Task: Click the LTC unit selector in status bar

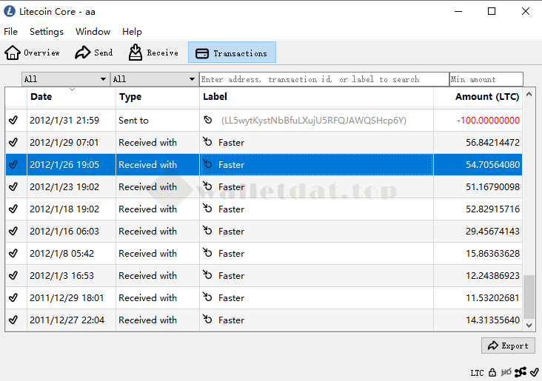Action: point(477,373)
